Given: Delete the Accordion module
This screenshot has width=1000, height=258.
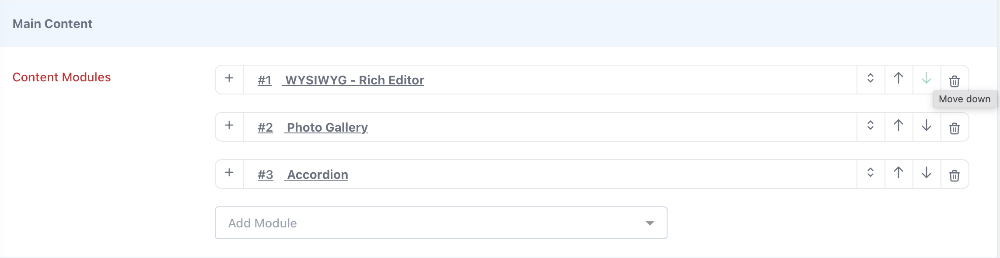Looking at the screenshot, I should pyautogui.click(x=955, y=175).
